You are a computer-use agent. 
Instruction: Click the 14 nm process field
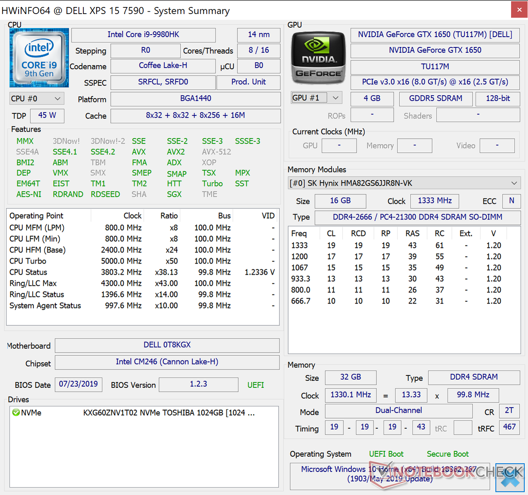(x=258, y=35)
